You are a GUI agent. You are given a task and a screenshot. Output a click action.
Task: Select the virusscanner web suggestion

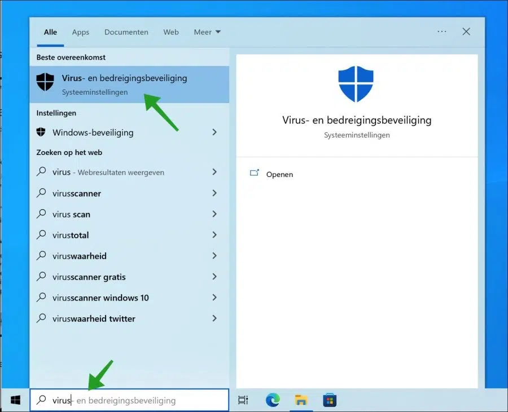129,193
